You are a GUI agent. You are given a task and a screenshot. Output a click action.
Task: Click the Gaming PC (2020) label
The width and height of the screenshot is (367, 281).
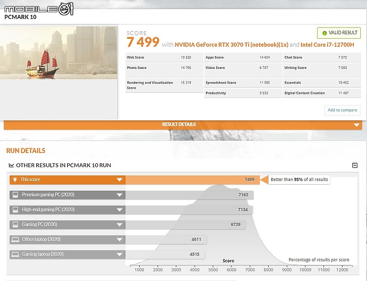pos(39,224)
